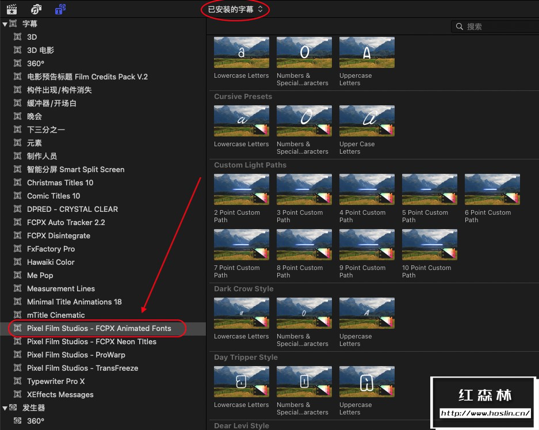
Task: Select Measurement Lines category
Action: point(61,288)
